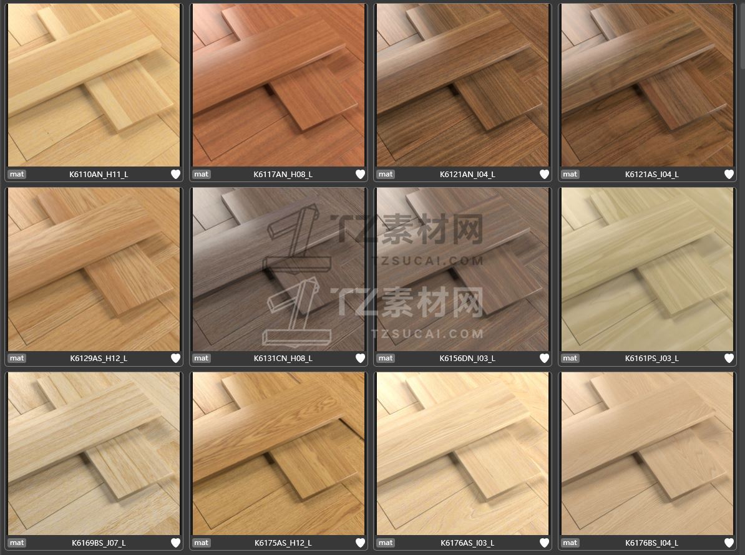Image resolution: width=745 pixels, height=555 pixels.
Task: Favorite the K6169BS_J07_L heart icon
Action: (x=175, y=542)
